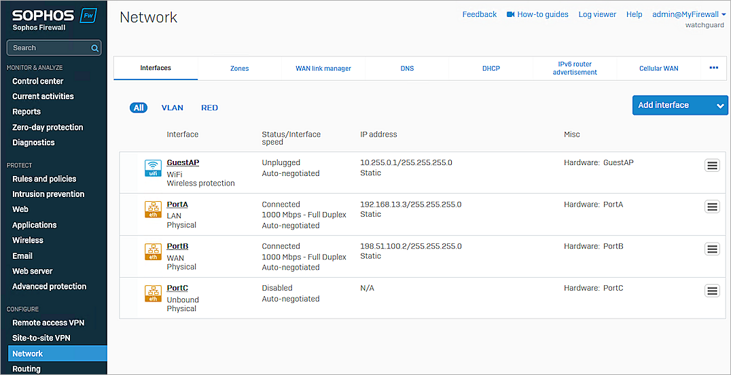Click the sidebar Search input field
Viewport: 731px width, 375px height.
click(x=49, y=48)
